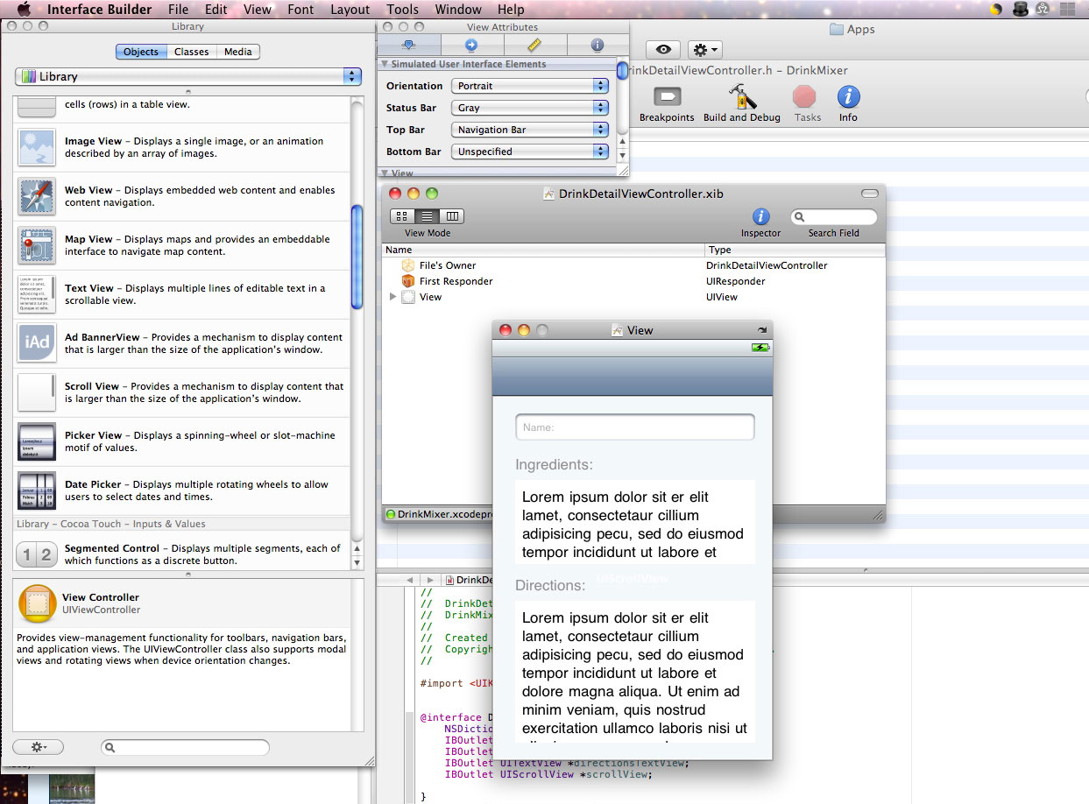Choose the Ad BannerView library icon
Image resolution: width=1089 pixels, height=804 pixels.
(37, 343)
